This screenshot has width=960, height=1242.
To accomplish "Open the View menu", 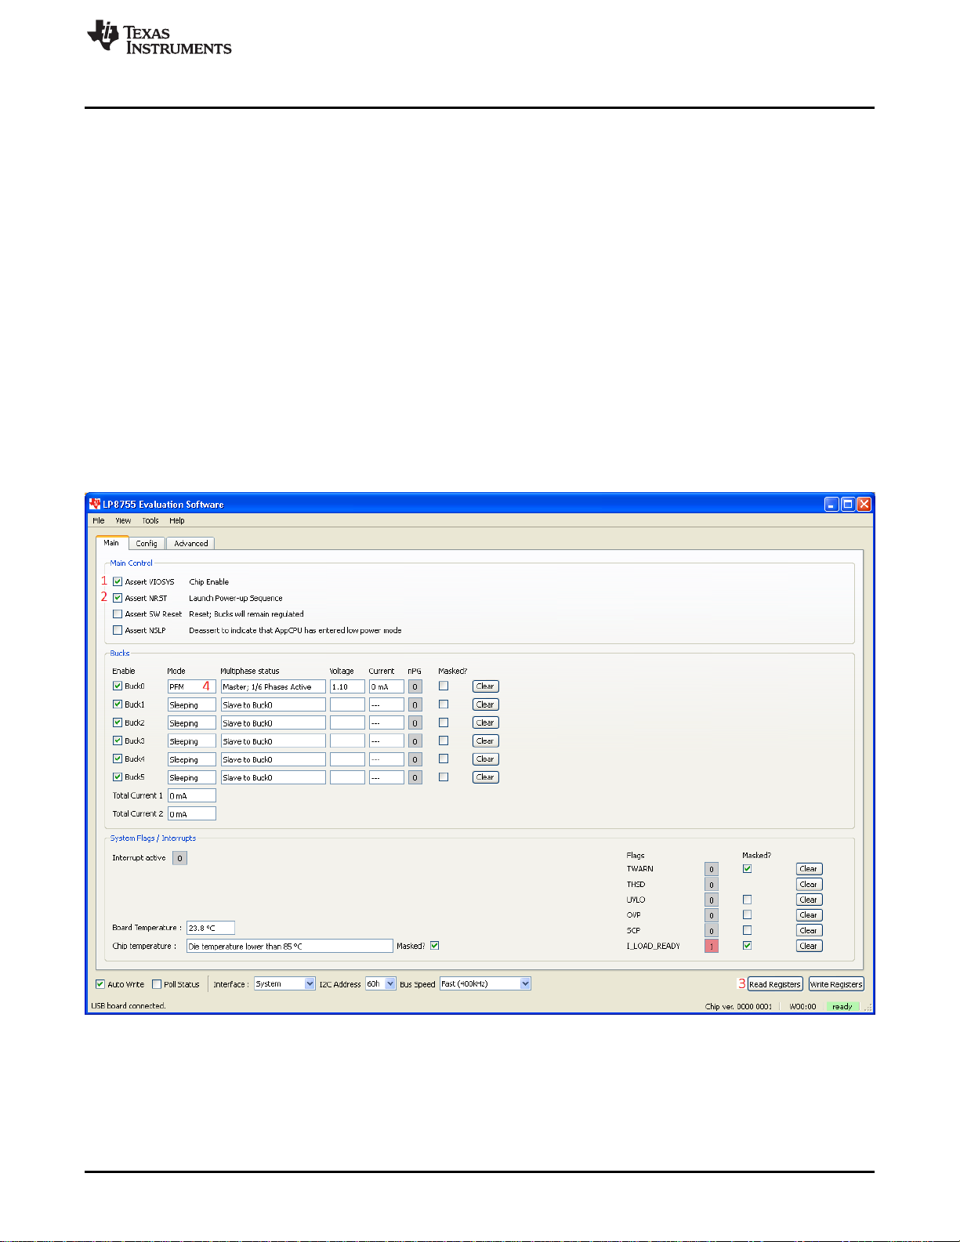I will click(x=124, y=520).
